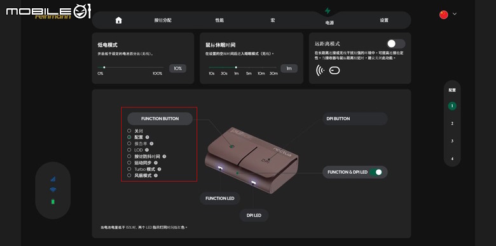
Task: Click the help icon next to Turbo 模式
Action: point(160,169)
